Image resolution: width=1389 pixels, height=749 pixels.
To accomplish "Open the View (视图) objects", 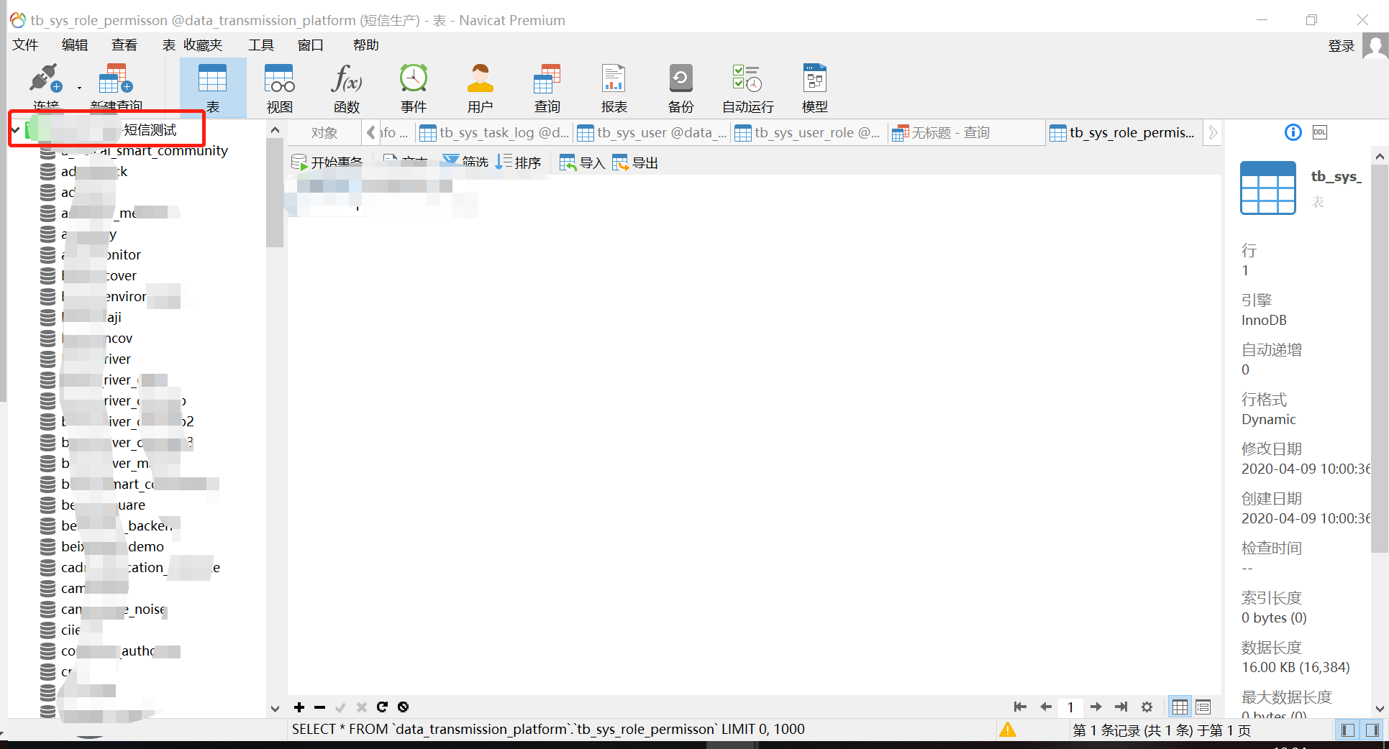I will click(x=279, y=88).
